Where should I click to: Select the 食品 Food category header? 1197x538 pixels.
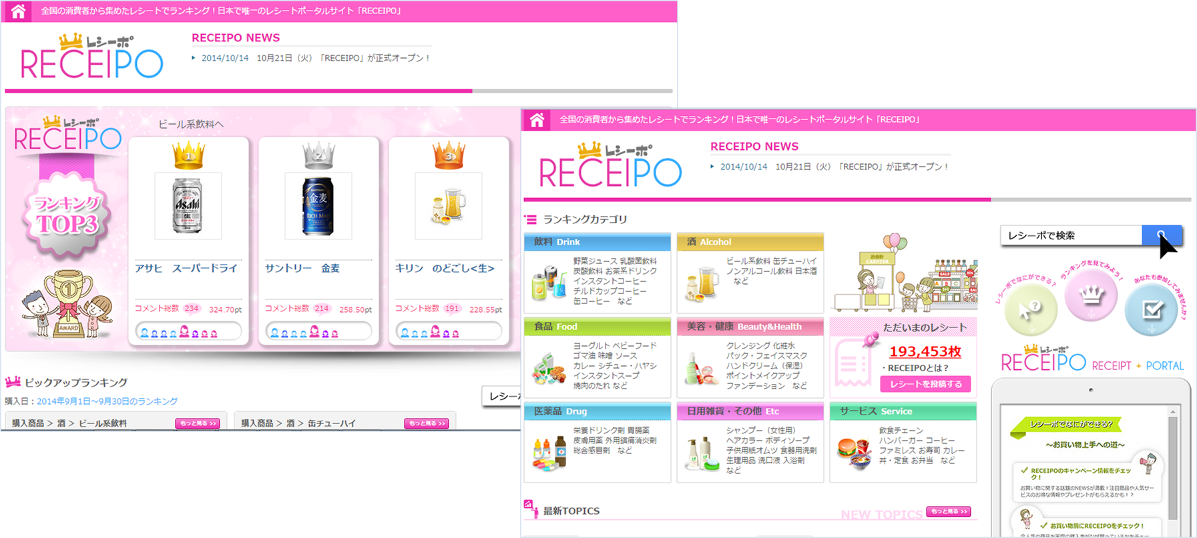(x=597, y=327)
